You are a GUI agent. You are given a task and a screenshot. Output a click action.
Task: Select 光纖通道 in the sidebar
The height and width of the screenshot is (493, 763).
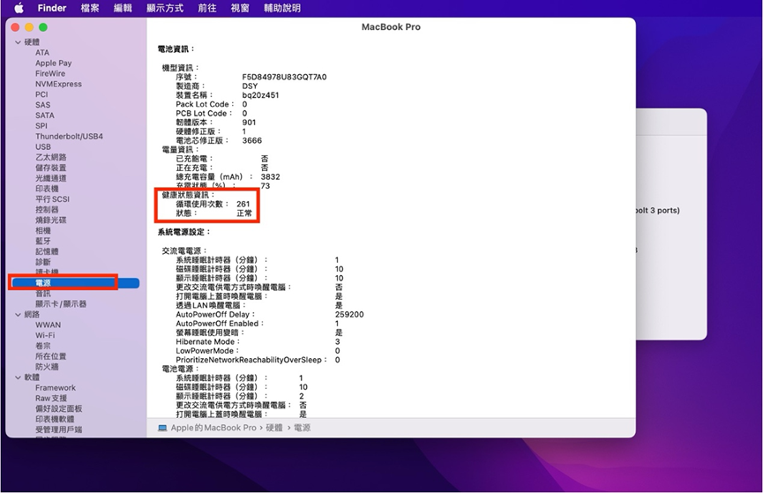point(51,178)
